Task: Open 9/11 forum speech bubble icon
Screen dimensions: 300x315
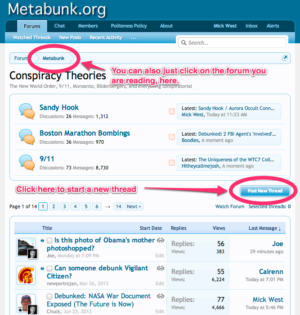Action: coord(27,163)
